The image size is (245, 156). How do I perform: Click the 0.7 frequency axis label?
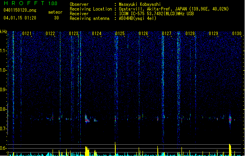(4, 129)
